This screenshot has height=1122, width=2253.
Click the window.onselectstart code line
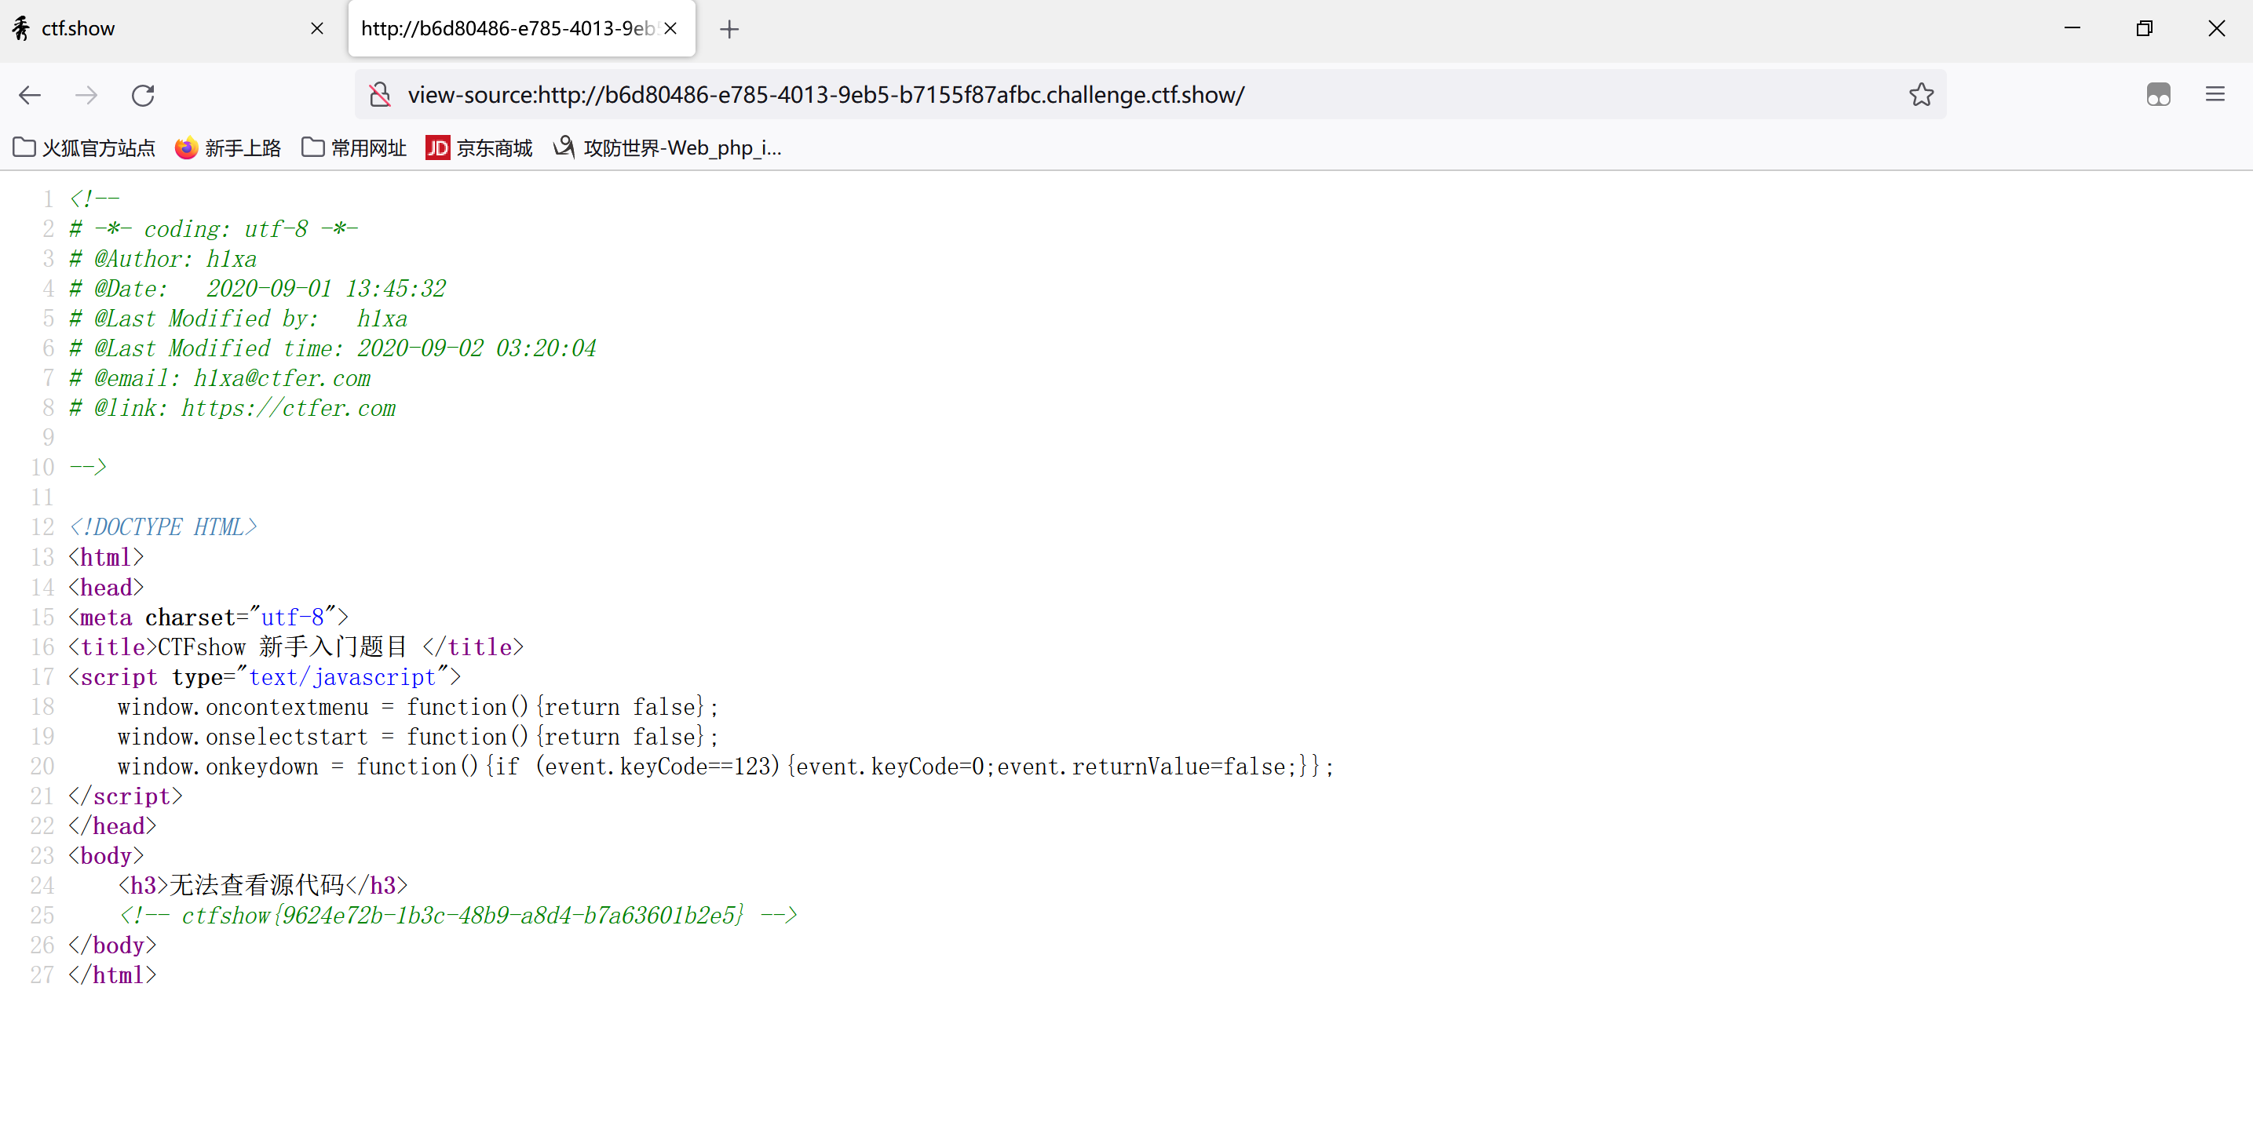pyautogui.click(x=418, y=736)
